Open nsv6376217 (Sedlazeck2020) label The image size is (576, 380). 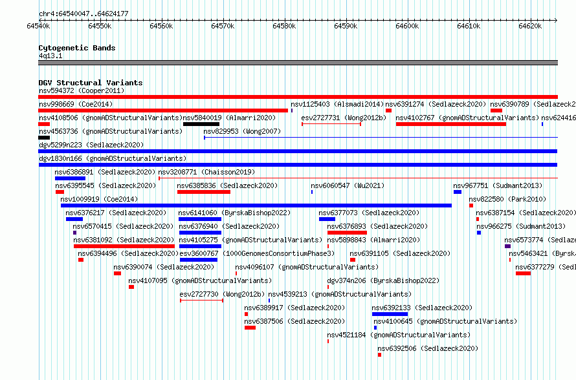tap(116, 213)
